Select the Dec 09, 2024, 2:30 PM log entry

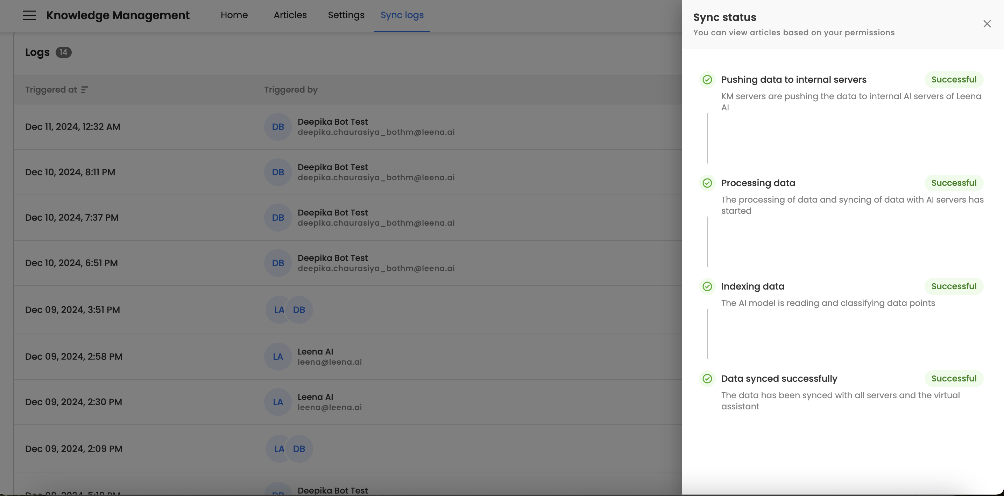[x=73, y=402]
